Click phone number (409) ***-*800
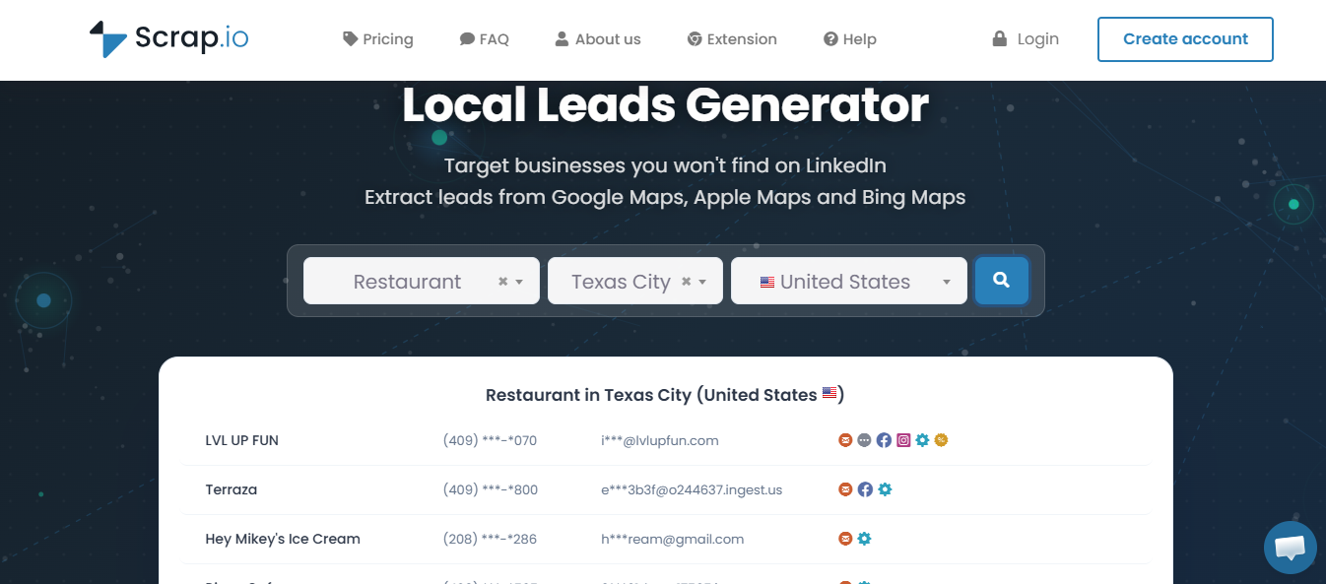1326x584 pixels. pos(491,489)
